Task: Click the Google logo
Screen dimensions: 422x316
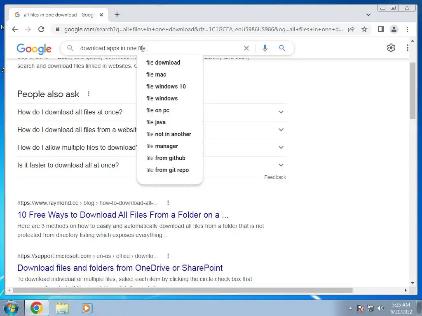Action: (x=34, y=49)
